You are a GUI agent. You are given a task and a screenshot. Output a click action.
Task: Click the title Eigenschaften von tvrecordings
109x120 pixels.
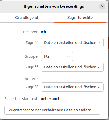coord(54,6)
